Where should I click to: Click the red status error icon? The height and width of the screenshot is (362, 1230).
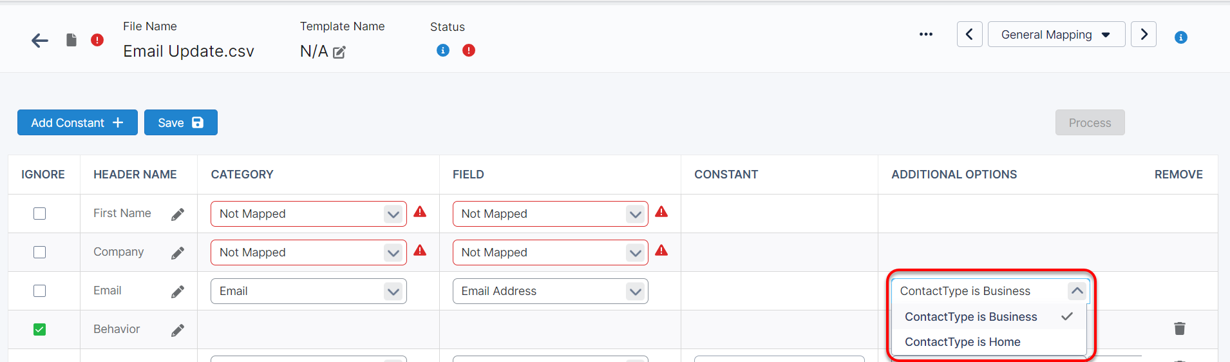tap(469, 50)
